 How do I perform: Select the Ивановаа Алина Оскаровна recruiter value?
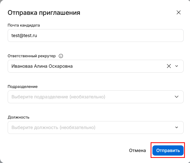coord(42,66)
